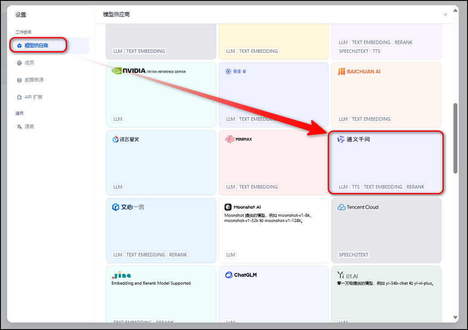Click the Tencent Cloud logo
468x330 pixels.
click(358, 207)
